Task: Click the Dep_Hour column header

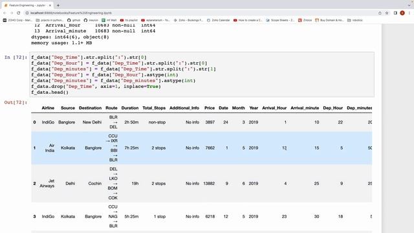Action: click(333, 108)
